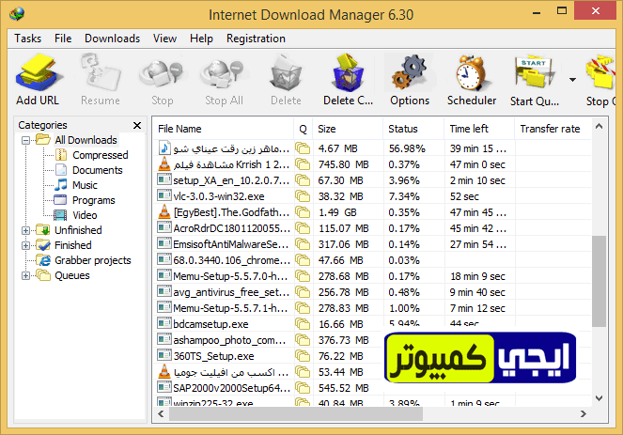The height and width of the screenshot is (435, 623).
Task: Click vertical scrollbar up arrow
Action: (599, 126)
